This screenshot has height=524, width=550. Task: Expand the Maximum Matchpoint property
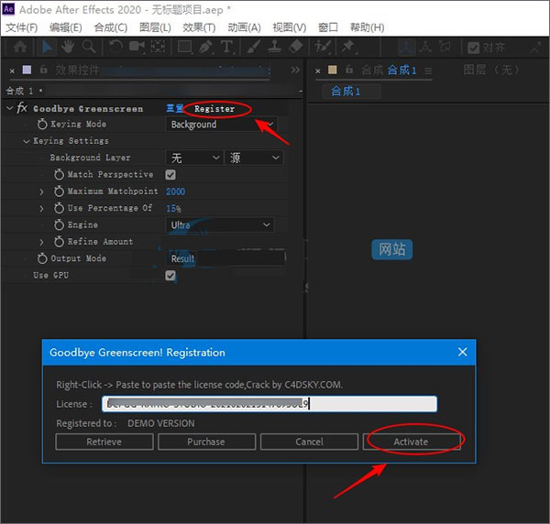(42, 191)
